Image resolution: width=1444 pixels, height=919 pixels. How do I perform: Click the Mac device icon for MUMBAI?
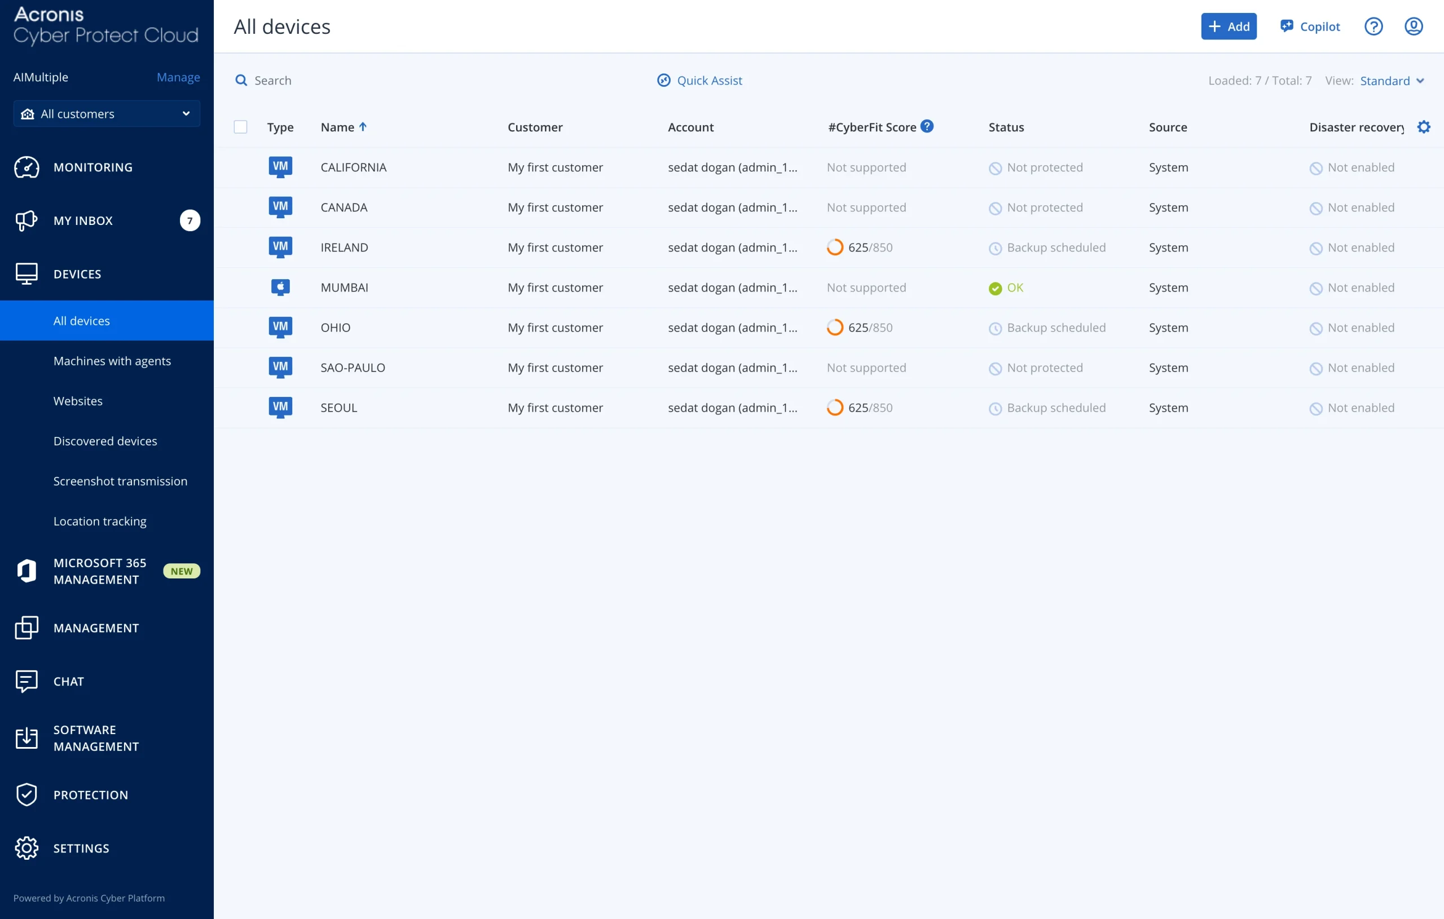click(280, 288)
